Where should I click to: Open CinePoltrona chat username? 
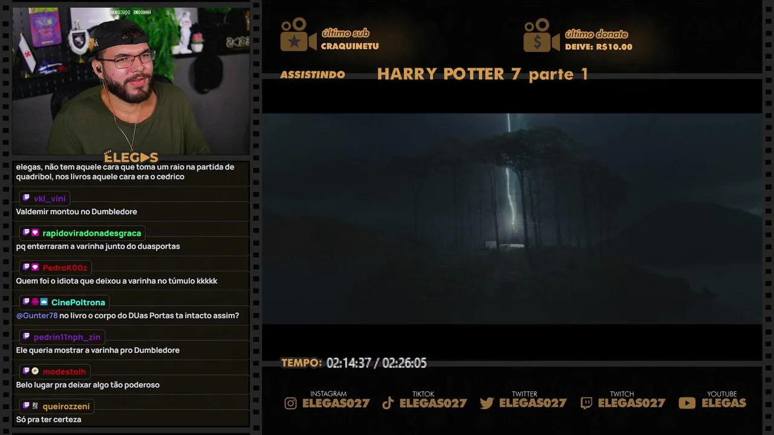pos(78,302)
